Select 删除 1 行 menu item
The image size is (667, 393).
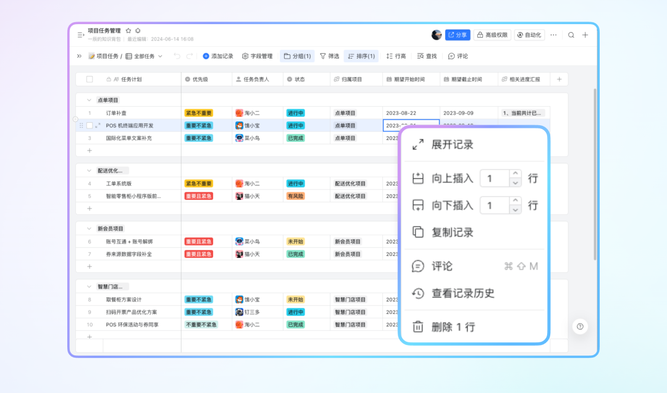point(452,327)
